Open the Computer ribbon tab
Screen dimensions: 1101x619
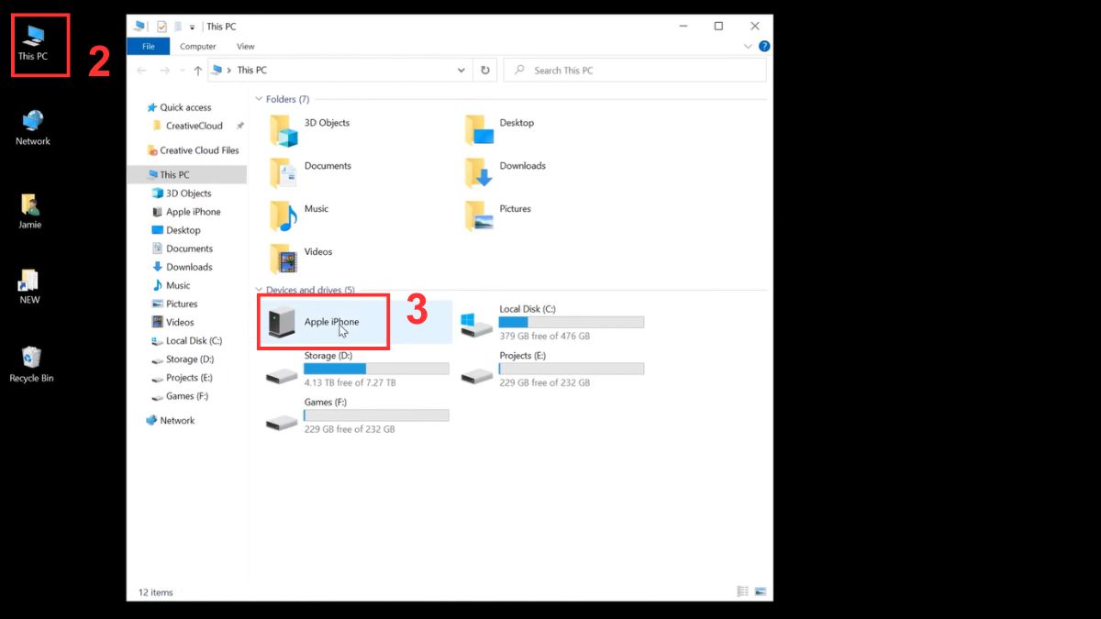pyautogui.click(x=198, y=46)
